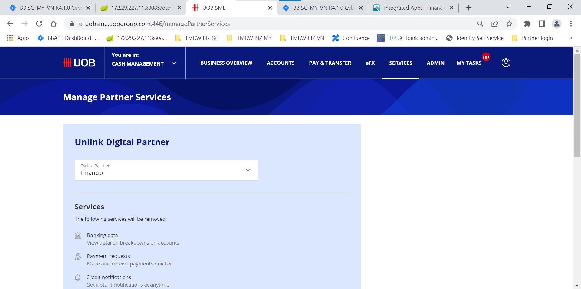This screenshot has height=289, width=581.
Task: Click the UOB logo
Action: point(79,63)
